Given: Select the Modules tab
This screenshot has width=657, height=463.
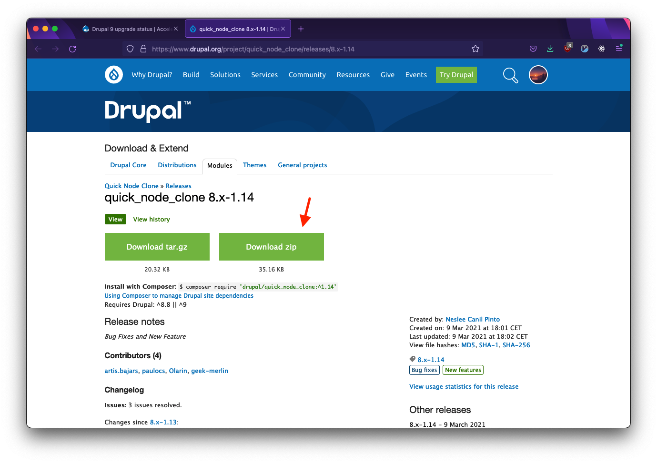Looking at the screenshot, I should (220, 166).
